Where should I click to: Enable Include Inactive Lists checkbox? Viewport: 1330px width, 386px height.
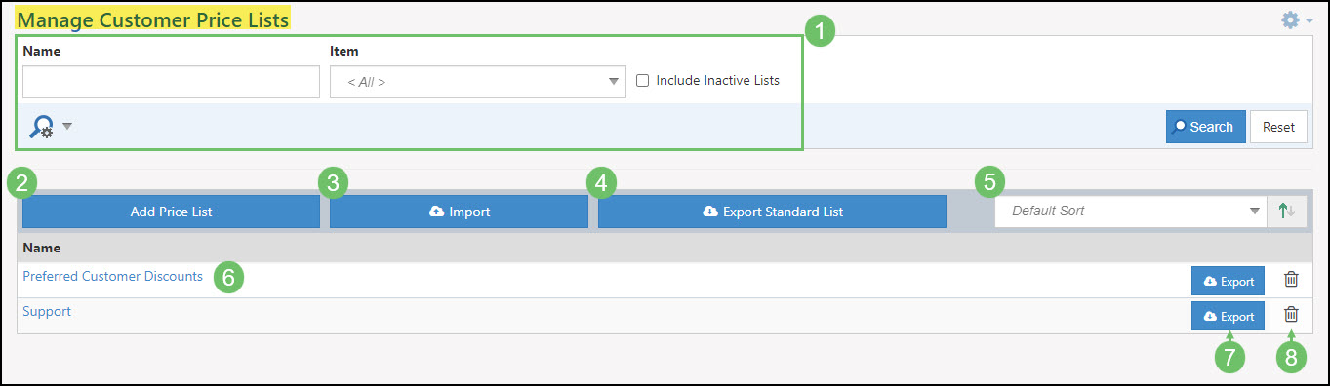642,81
